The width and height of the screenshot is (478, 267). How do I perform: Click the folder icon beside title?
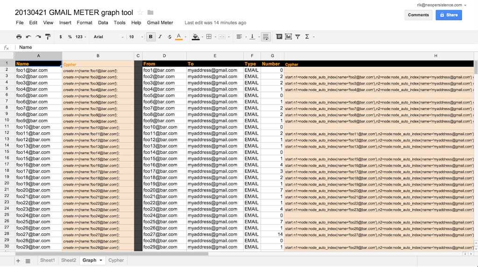[150, 13]
